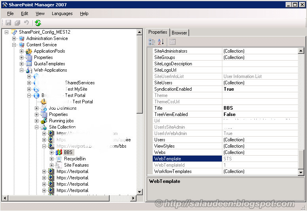Click the Alphabetical sort icon in Properties
Screen dimensions: 307x211
click(x=161, y=42)
